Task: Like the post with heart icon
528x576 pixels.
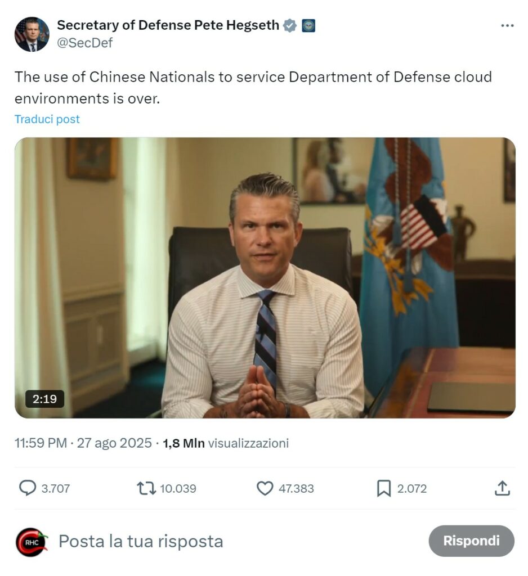Action: tap(265, 488)
